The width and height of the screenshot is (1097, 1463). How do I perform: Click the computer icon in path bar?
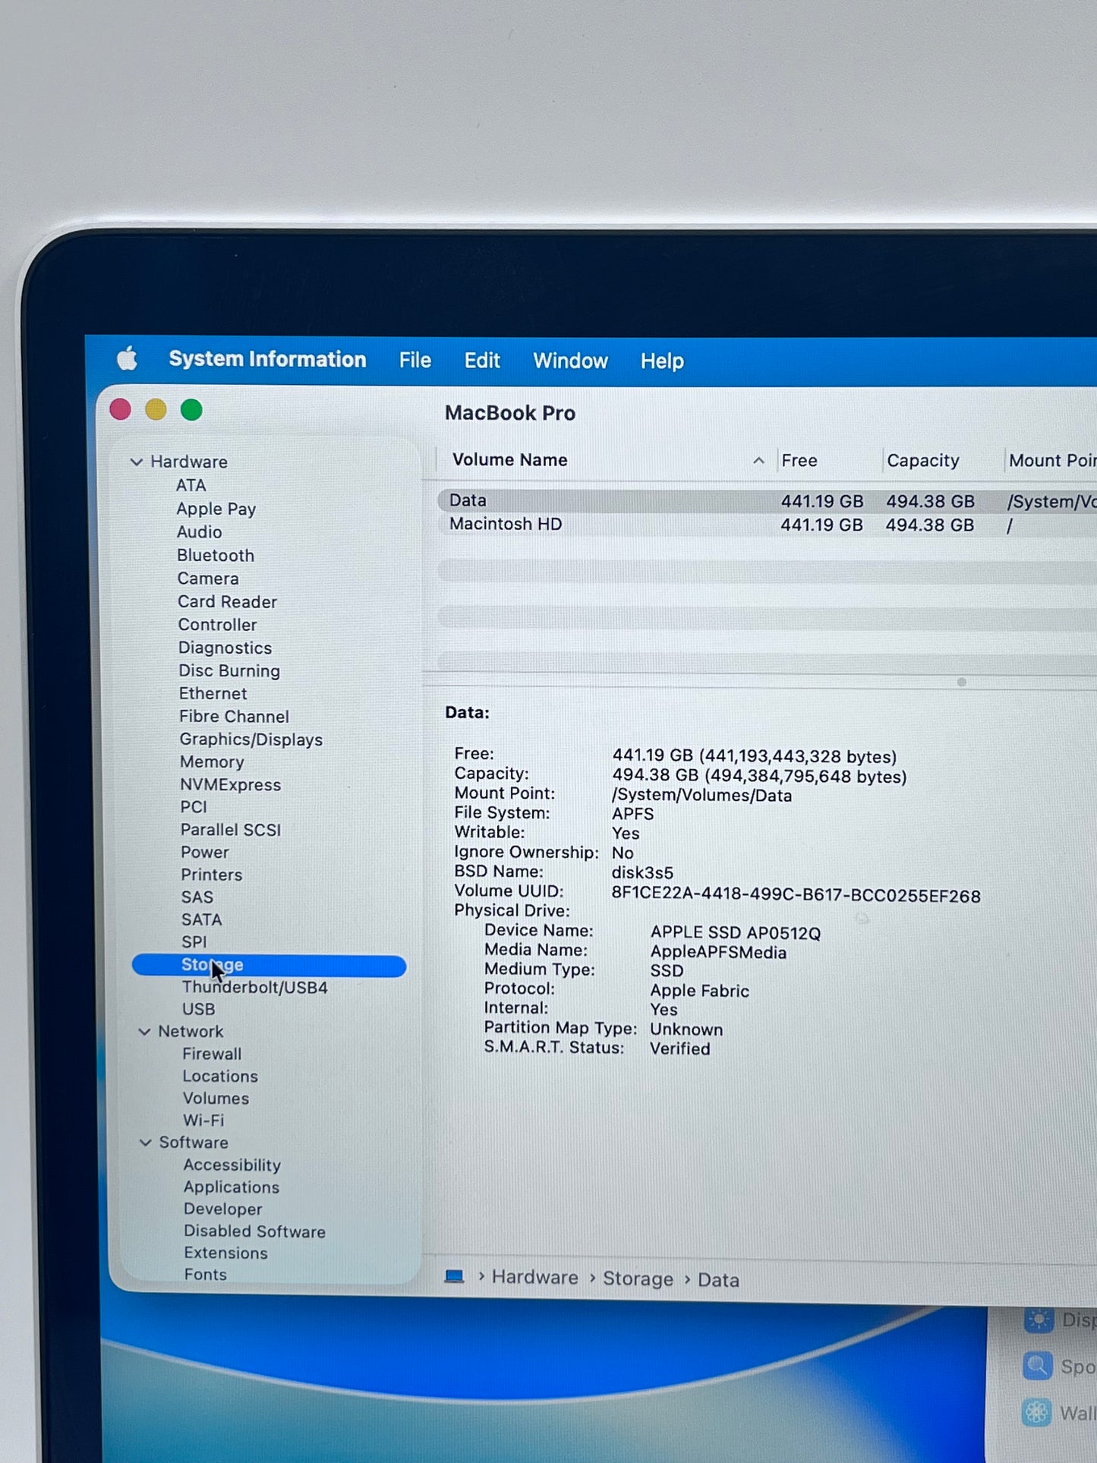(x=454, y=1276)
